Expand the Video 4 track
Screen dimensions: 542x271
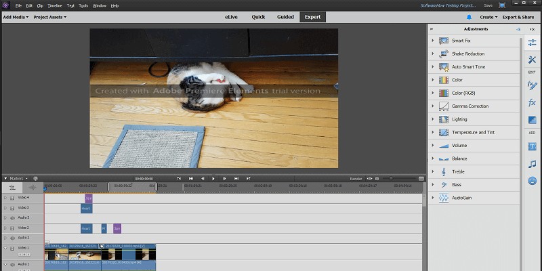[5, 198]
